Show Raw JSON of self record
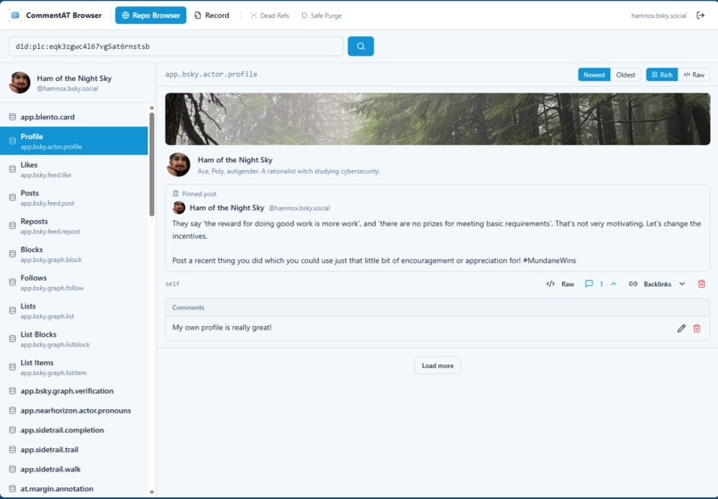Screen dimensions: 718x499 pos(560,284)
